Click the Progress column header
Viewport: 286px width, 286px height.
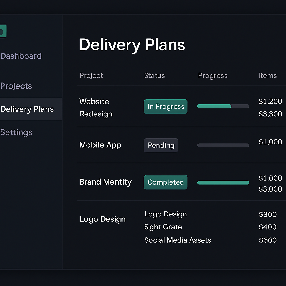[x=213, y=76]
